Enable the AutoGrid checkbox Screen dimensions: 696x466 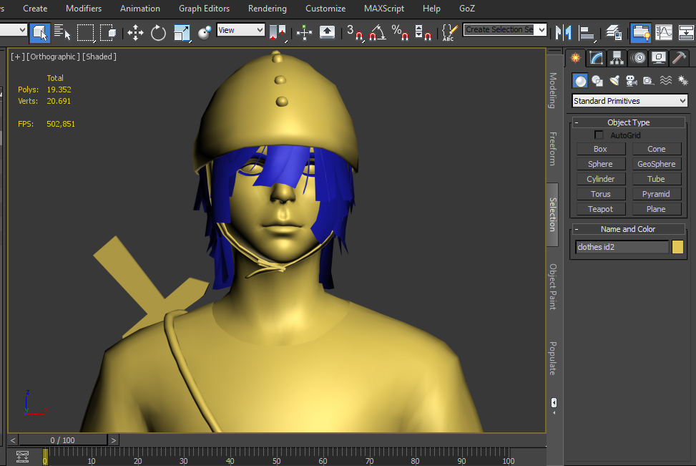pyautogui.click(x=599, y=135)
